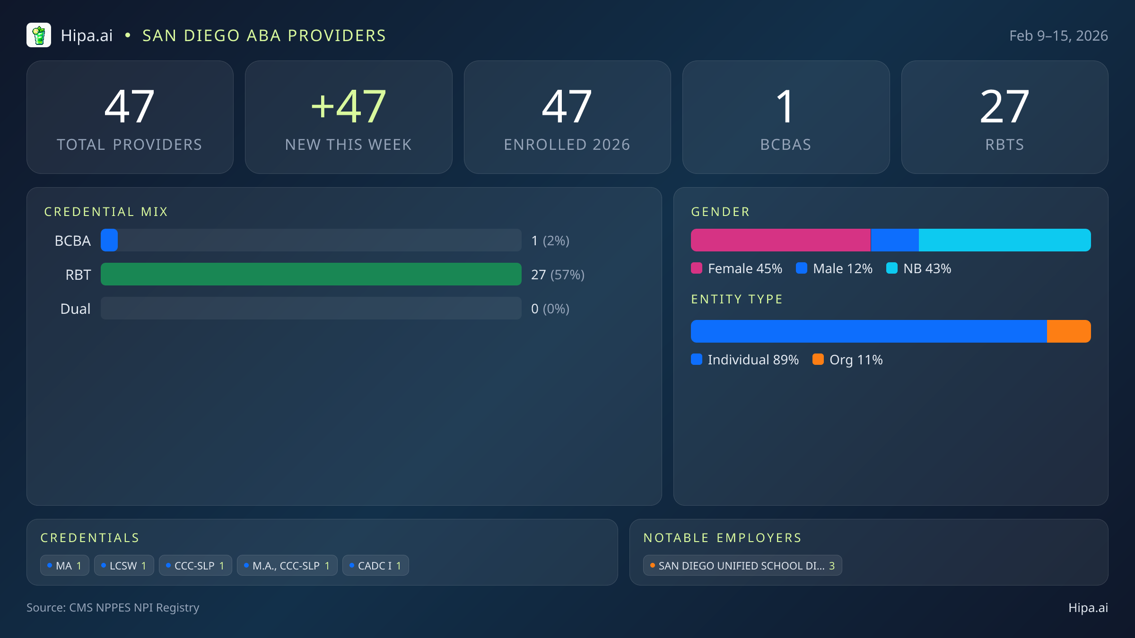Open the Feb 9–15, 2026 date range selector
The width and height of the screenshot is (1135, 638).
(x=1059, y=35)
